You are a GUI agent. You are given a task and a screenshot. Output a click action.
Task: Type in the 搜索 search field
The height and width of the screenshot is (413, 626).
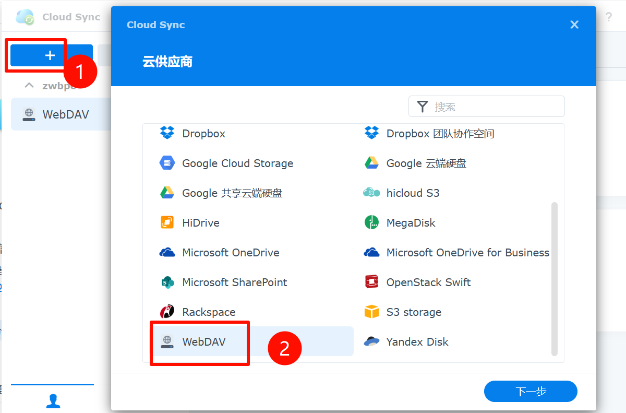(496, 107)
